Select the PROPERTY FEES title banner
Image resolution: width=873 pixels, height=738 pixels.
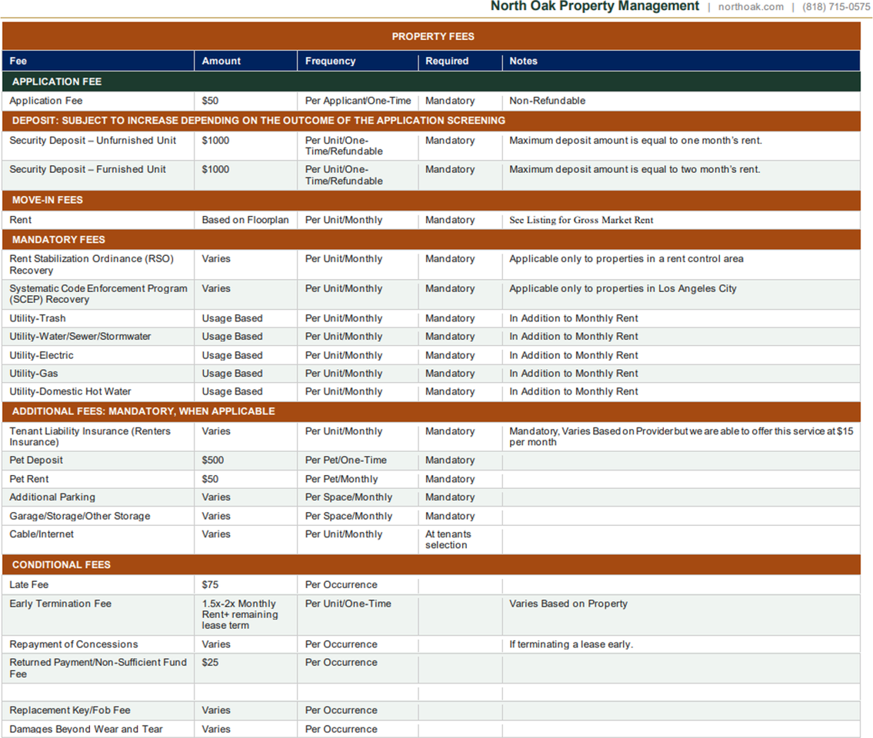tap(432, 36)
